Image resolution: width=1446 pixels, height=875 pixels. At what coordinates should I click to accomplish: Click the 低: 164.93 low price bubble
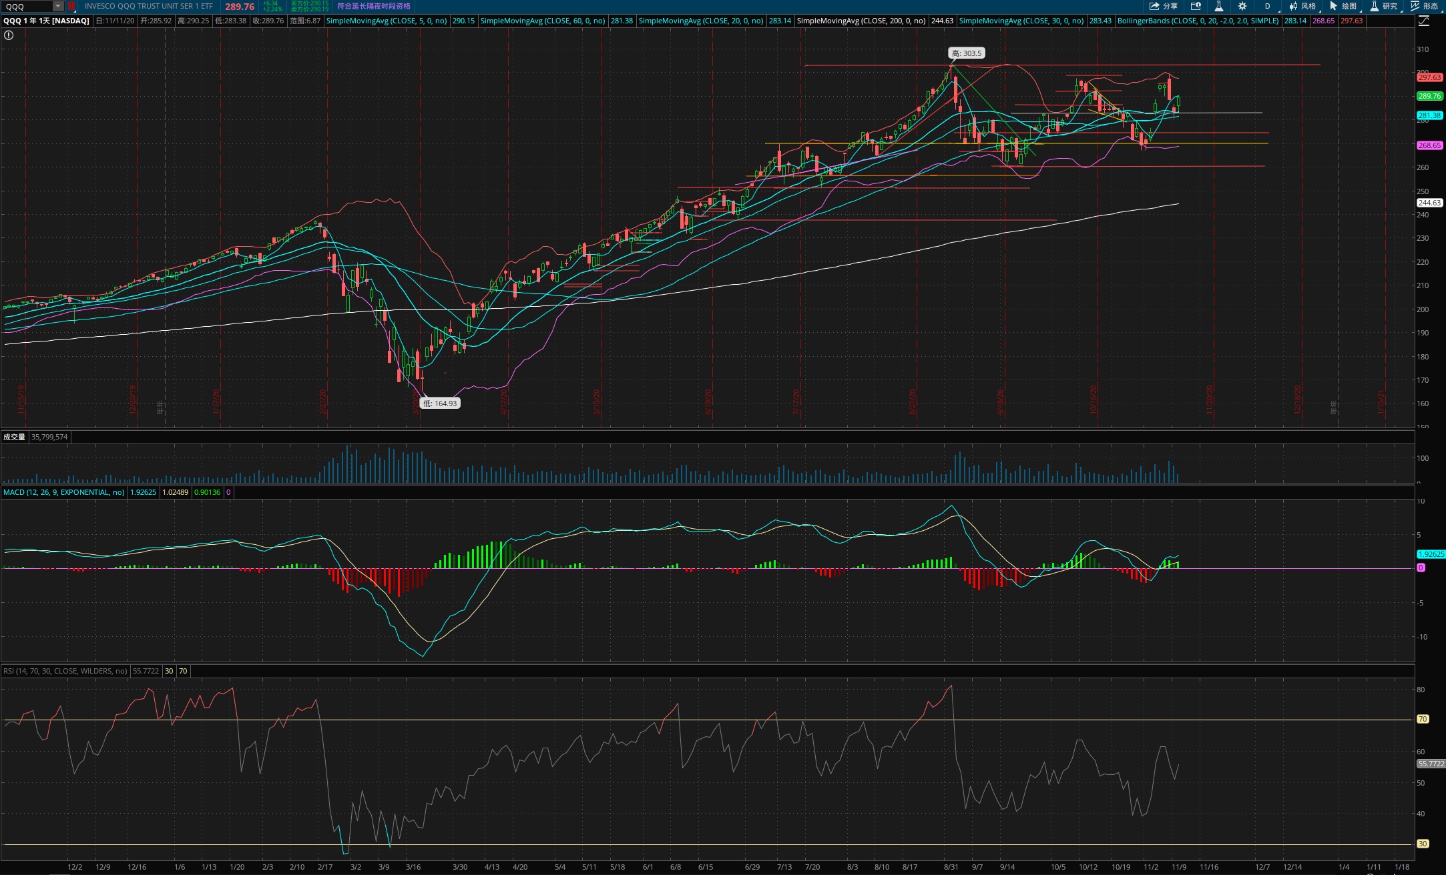click(440, 403)
